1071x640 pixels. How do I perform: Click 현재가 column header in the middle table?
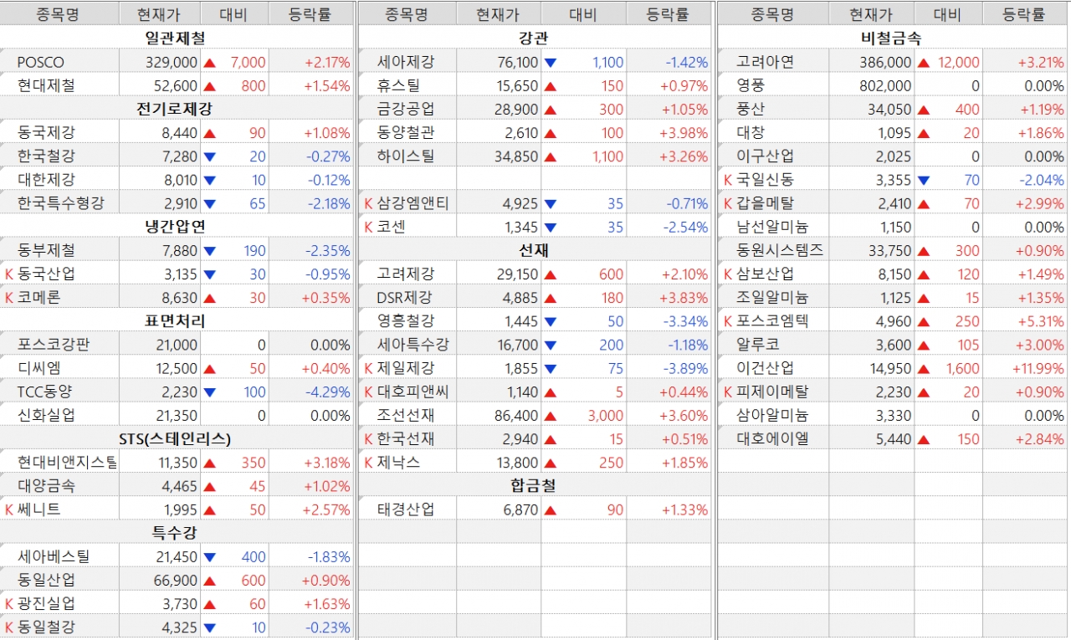497,14
